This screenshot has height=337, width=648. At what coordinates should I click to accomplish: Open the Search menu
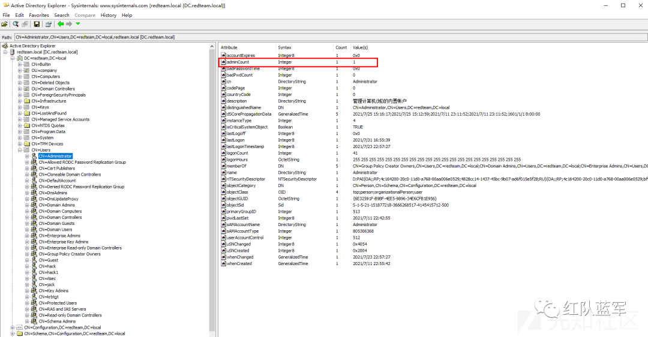(62, 15)
